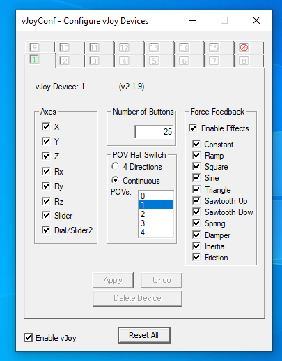
Task: Toggle the Slider axis checkbox
Action: pos(46,215)
